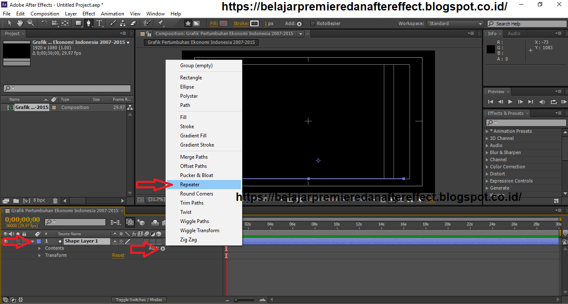Select the Horizontal Type tool
This screenshot has width=568, height=304.
100,23
